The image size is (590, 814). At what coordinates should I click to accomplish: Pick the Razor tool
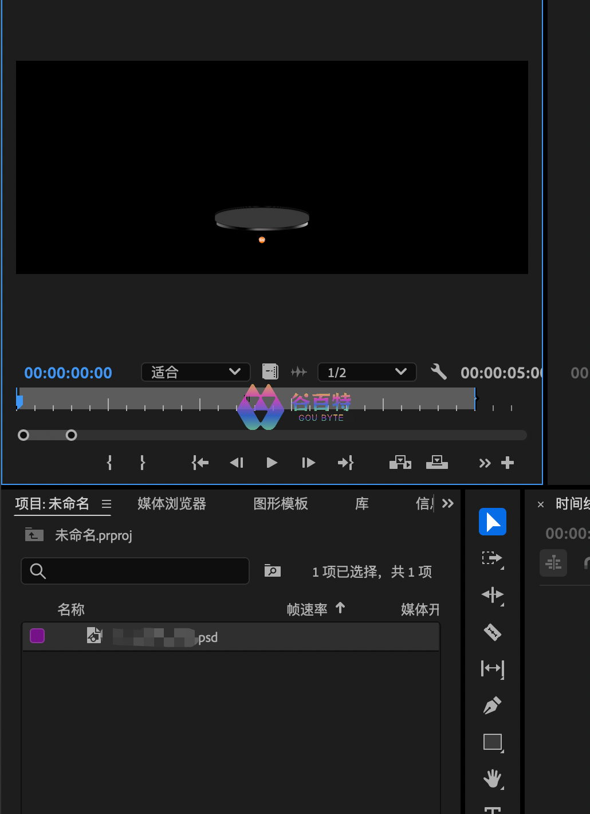(492, 632)
